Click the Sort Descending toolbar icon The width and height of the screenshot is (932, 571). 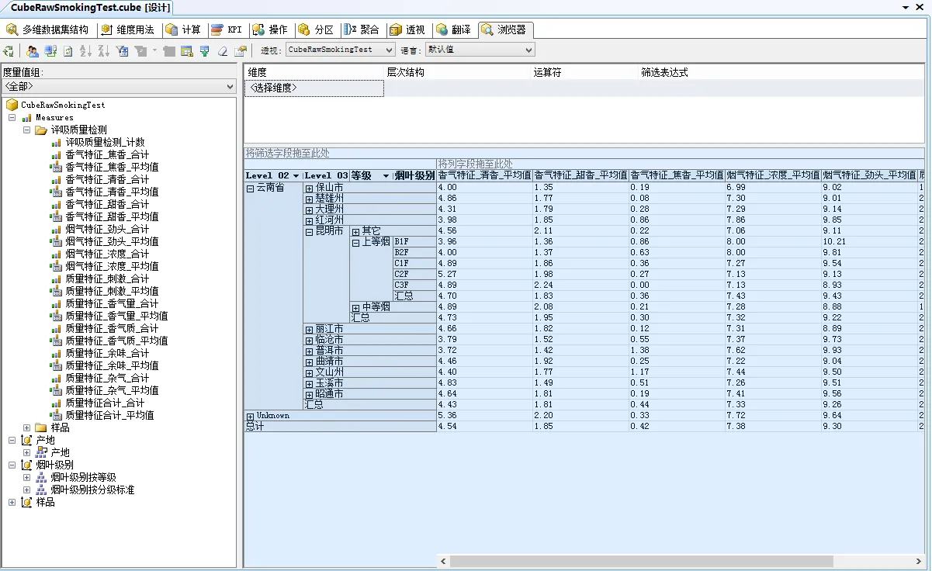(102, 50)
